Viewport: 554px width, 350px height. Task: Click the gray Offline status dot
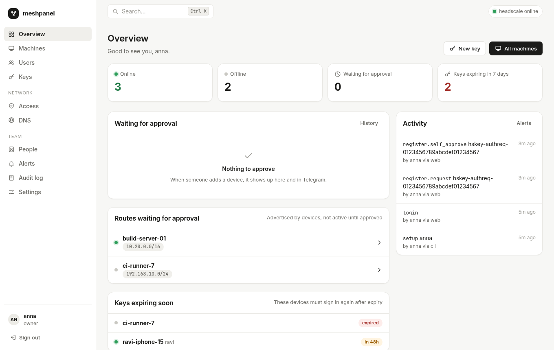[x=226, y=74]
